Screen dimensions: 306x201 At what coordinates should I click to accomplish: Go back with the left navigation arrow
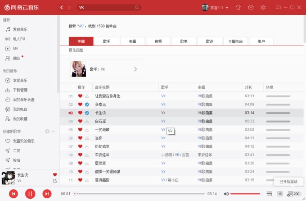[x=62, y=7]
